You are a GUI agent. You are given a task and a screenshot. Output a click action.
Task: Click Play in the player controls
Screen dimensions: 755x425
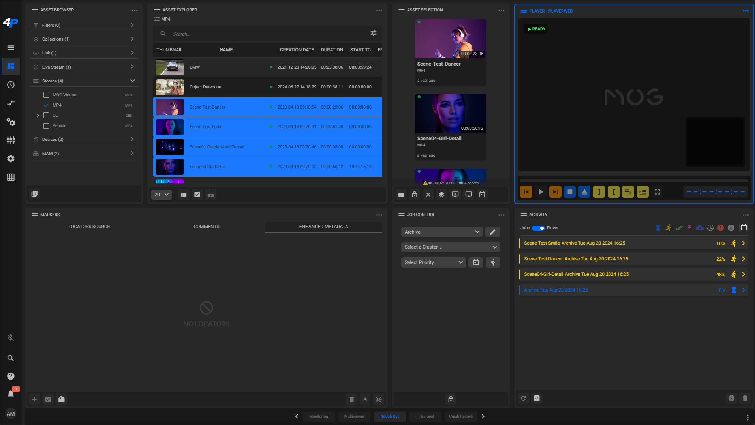[541, 192]
